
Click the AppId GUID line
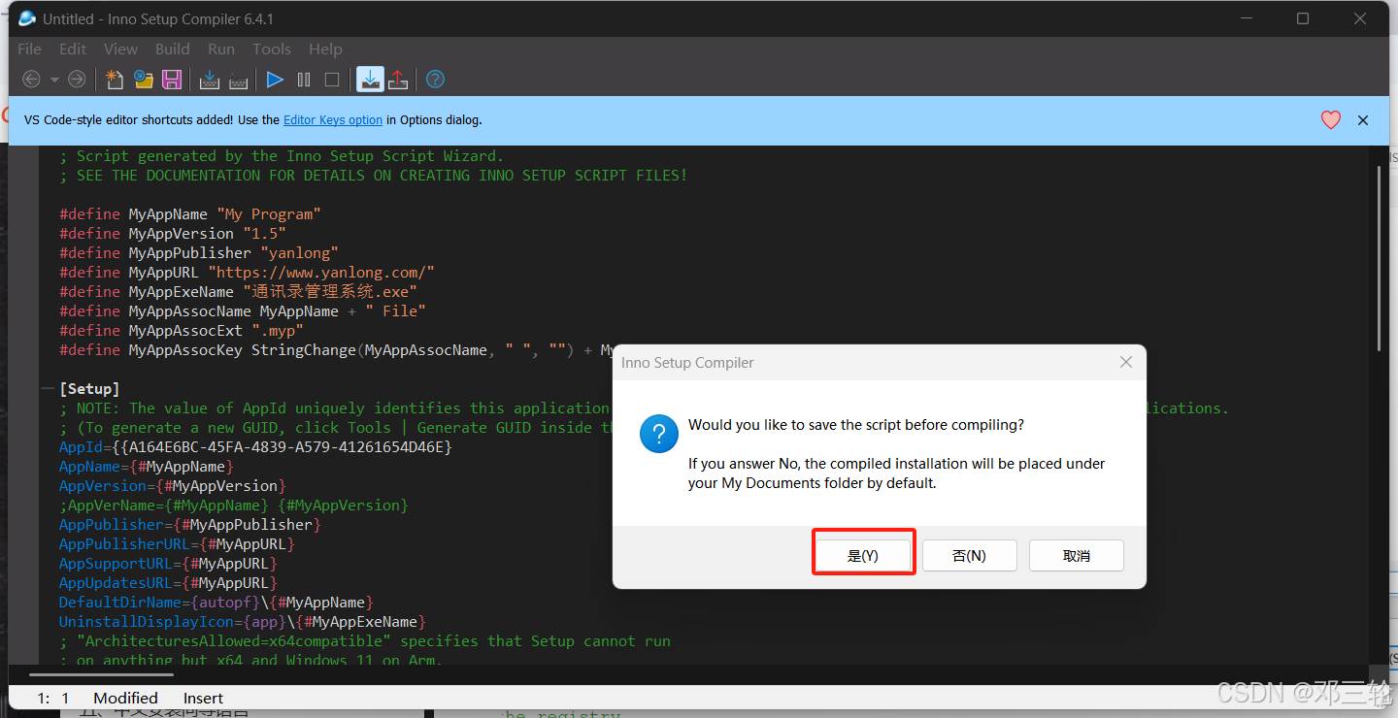[255, 447]
